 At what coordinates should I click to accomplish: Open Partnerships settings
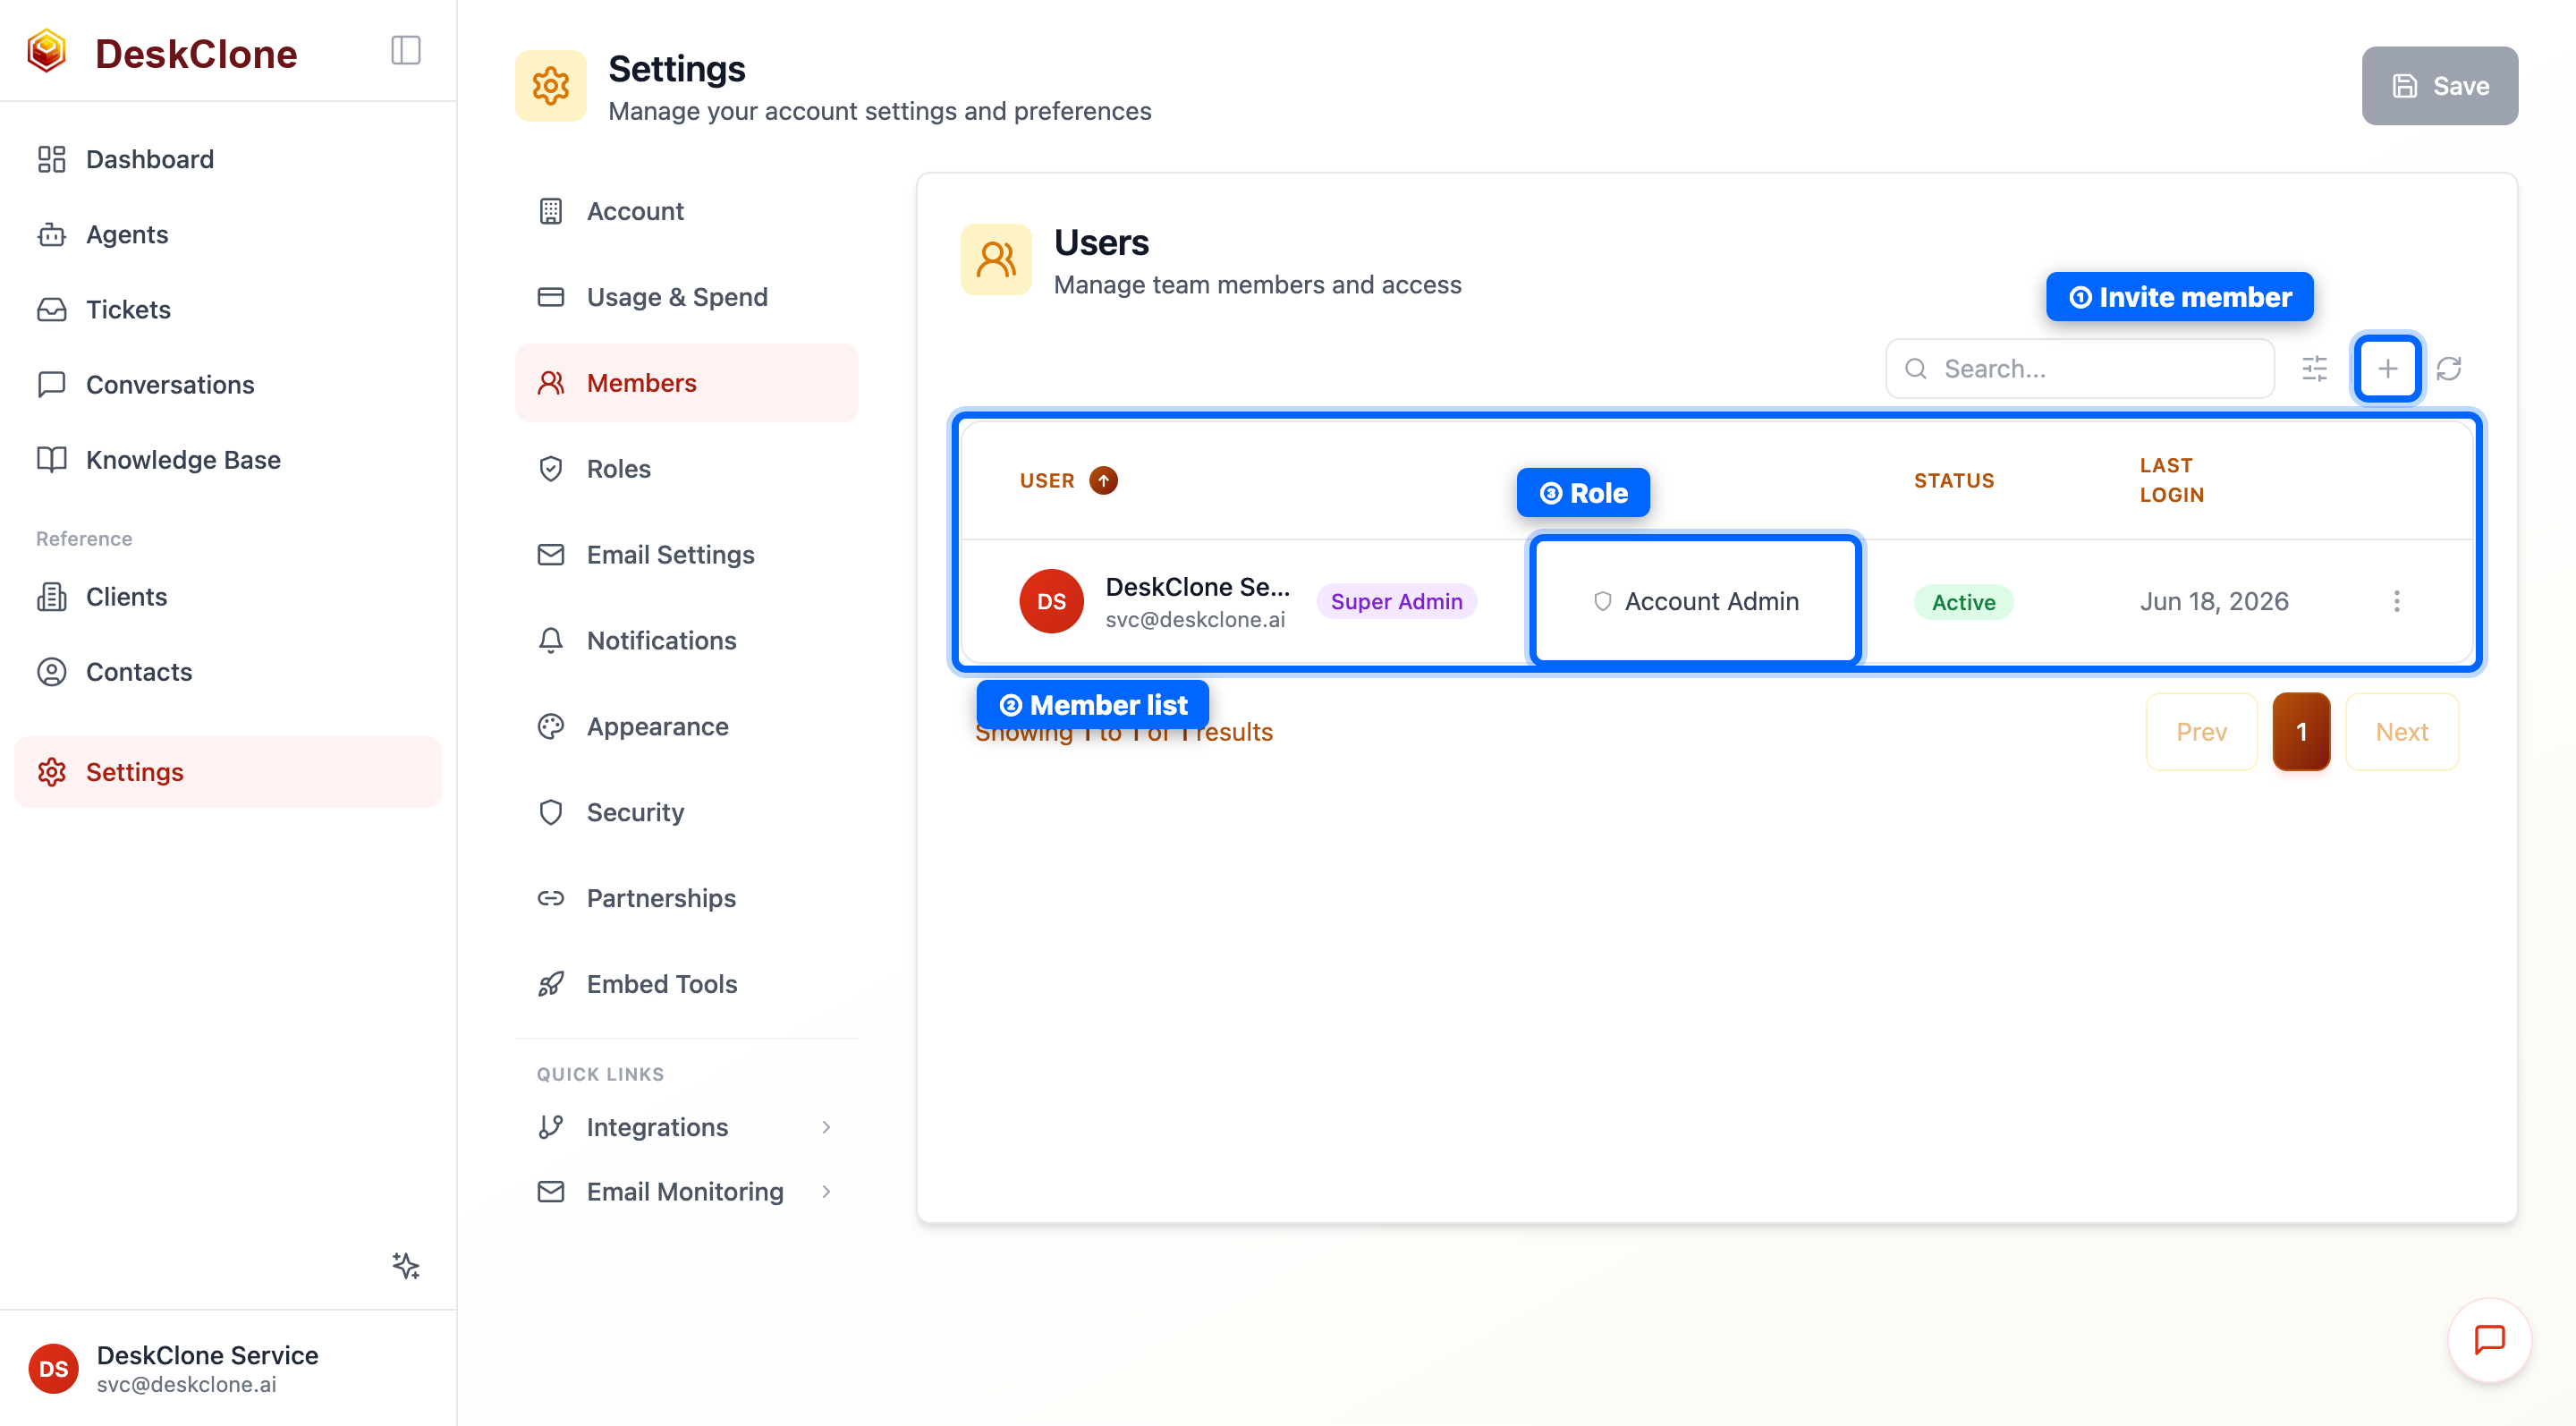pyautogui.click(x=686, y=898)
